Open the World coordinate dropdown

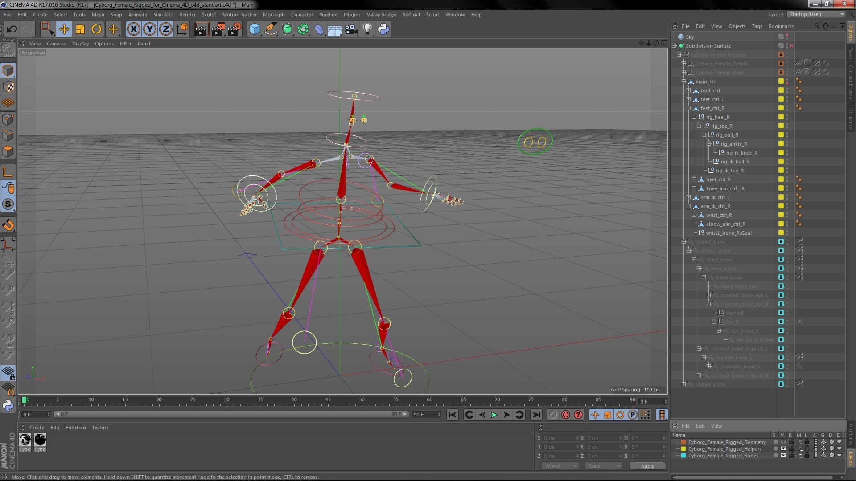[x=560, y=466]
